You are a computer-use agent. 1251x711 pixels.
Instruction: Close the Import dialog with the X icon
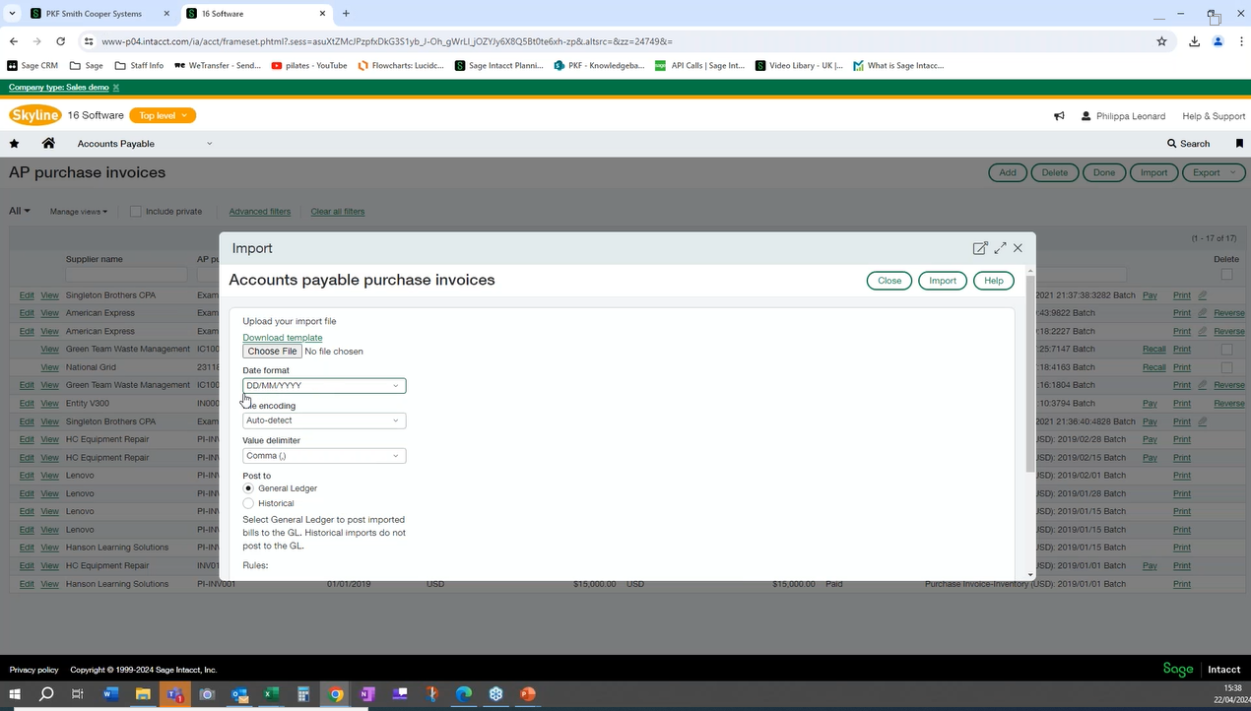1018,248
